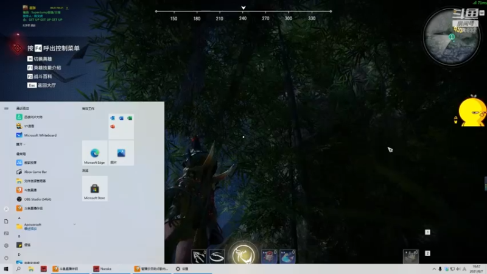The width and height of the screenshot is (487, 274).
Task: Open Documents from Start menu sidebar
Action: click(x=6, y=221)
